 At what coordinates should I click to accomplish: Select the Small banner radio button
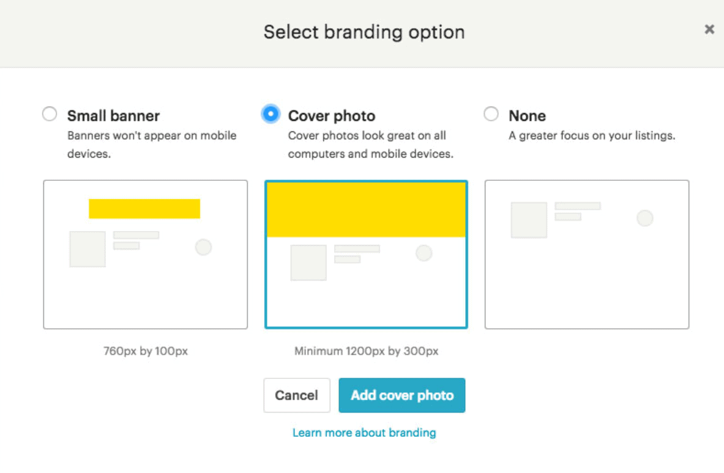click(x=49, y=113)
